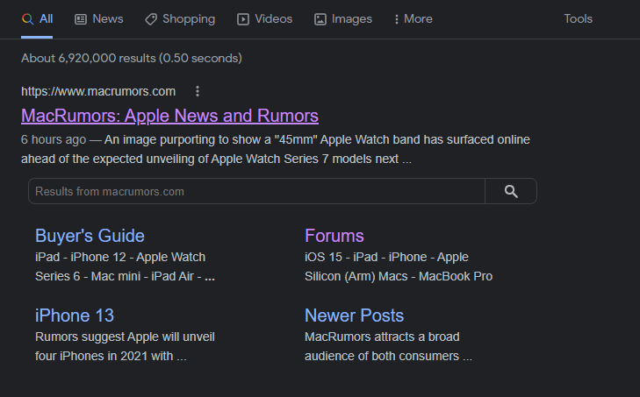Click the three-dot menu beside macrumors.com URL
Viewport: 640px width, 397px height.
198,91
